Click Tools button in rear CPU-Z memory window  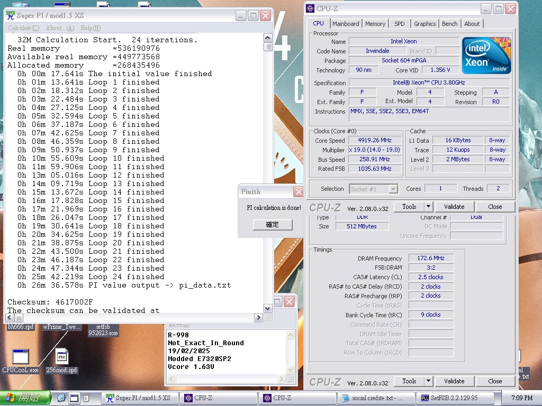409,381
